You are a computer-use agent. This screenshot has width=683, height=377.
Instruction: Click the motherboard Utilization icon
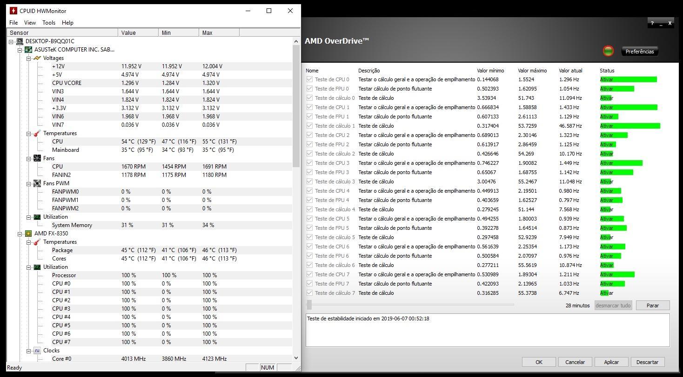click(x=37, y=217)
